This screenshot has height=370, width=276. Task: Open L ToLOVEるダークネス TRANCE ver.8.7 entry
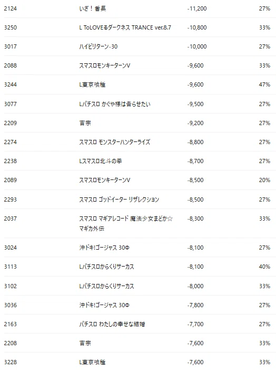pos(125,27)
